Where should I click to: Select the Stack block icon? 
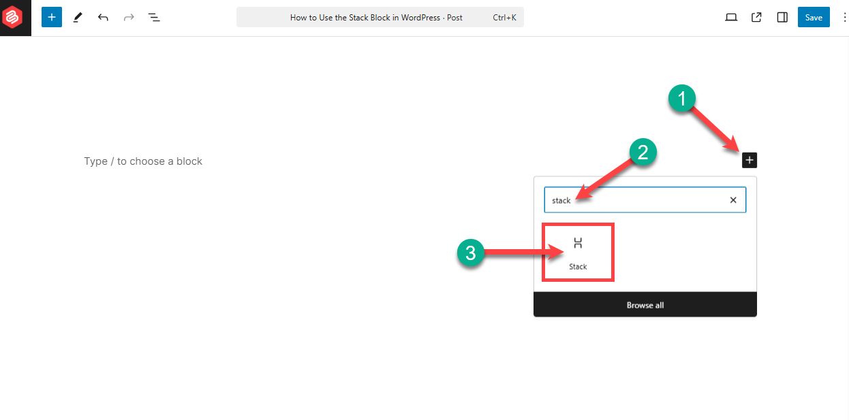point(577,241)
